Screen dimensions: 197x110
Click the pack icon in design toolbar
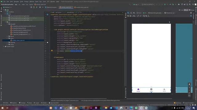[144, 16]
